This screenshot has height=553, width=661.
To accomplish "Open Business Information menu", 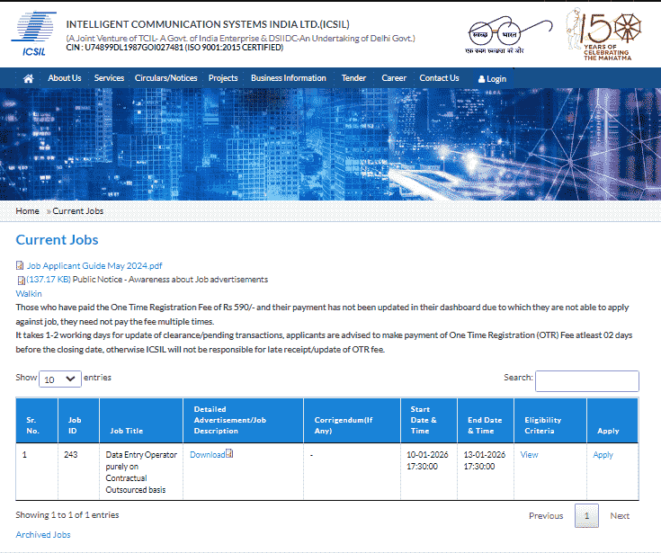I will point(289,78).
